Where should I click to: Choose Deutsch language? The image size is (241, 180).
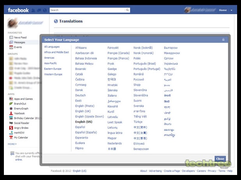(x=80, y=95)
